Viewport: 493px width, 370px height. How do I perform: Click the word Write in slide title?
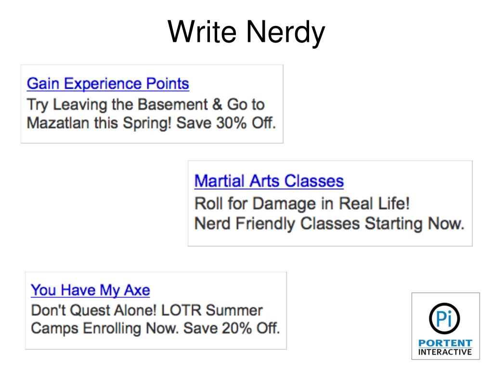(202, 31)
